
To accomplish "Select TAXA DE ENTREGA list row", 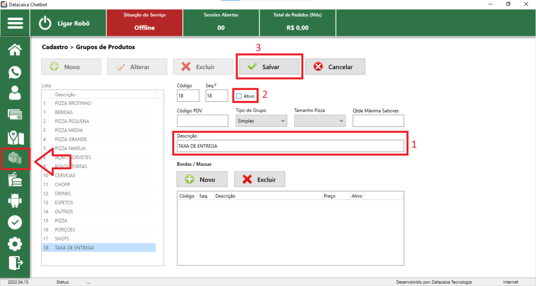I will click(x=74, y=248).
